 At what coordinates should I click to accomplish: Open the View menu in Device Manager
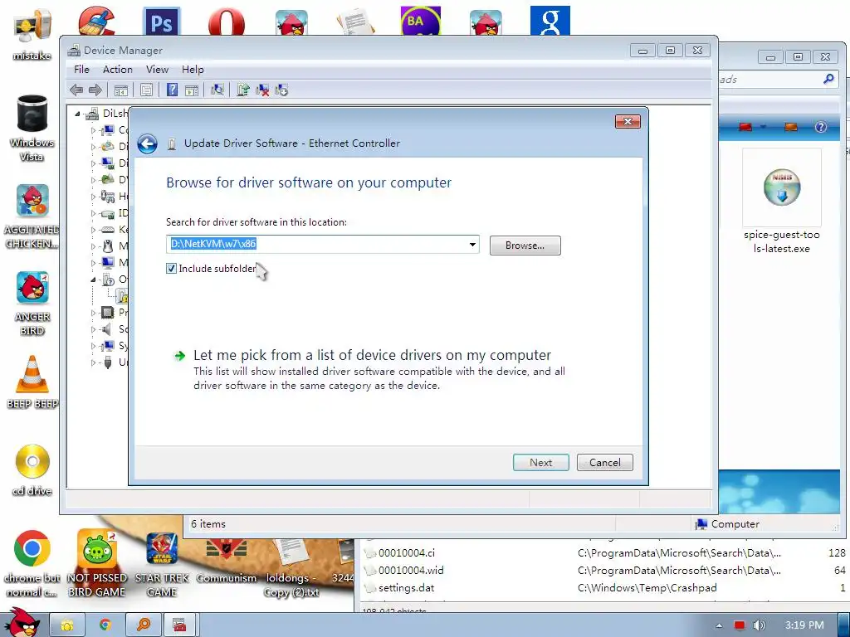157,70
